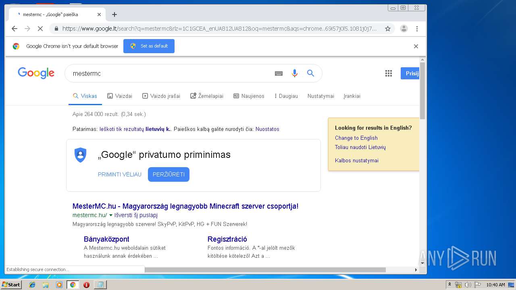
Task: Click the 'ieškoti tik rezultatų lietuvių k.' link
Action: pos(135,129)
